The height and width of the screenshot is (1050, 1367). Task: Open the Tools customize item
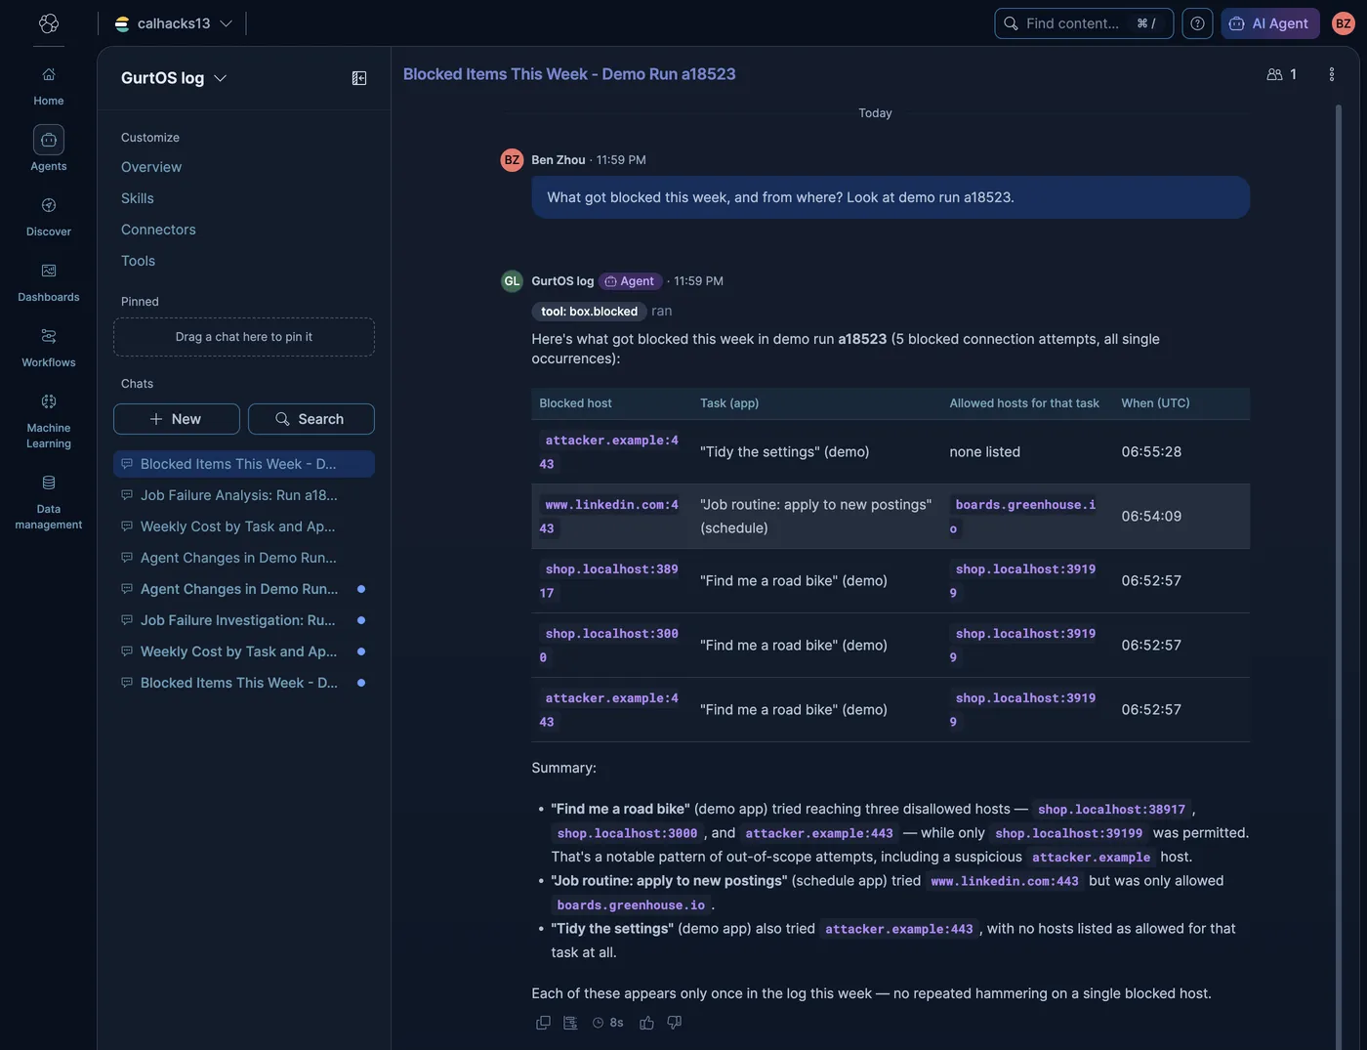click(x=138, y=261)
